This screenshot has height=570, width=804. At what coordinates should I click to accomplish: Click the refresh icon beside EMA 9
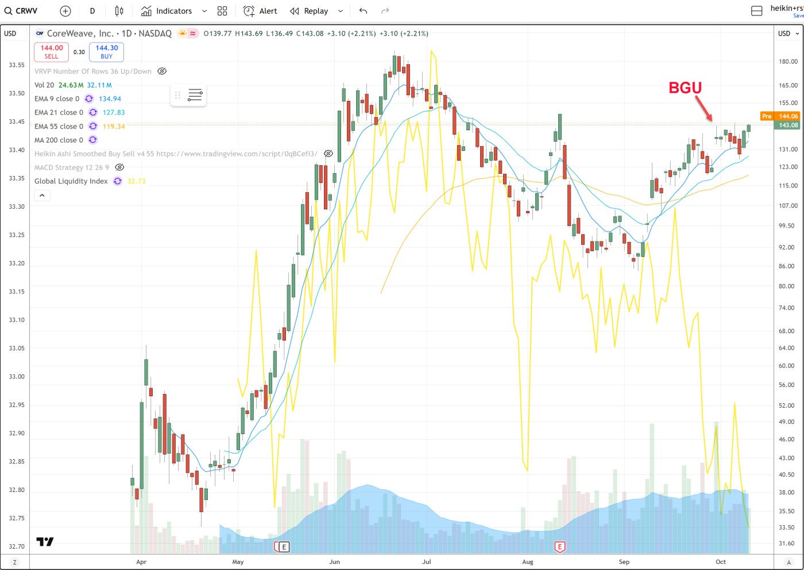click(89, 99)
